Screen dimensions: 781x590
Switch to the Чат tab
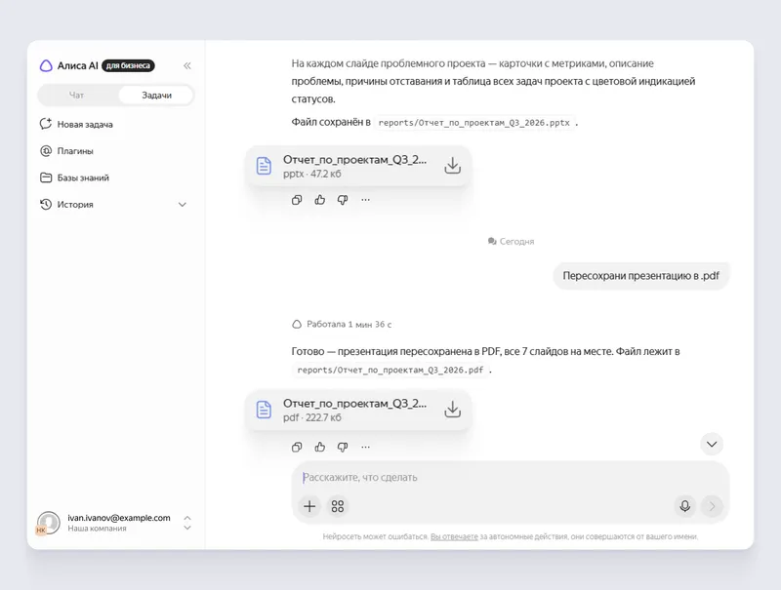pos(77,95)
